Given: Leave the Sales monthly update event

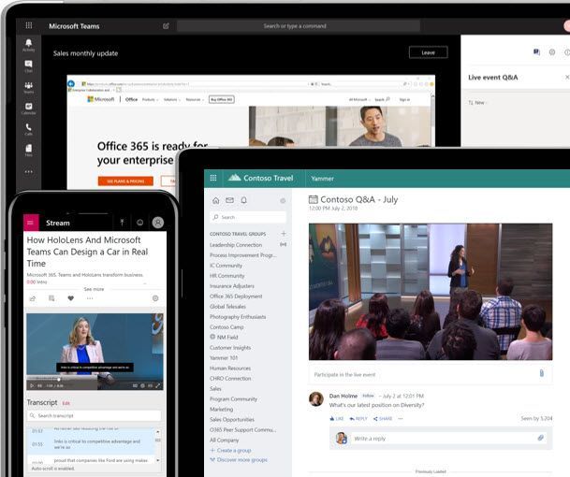Looking at the screenshot, I should point(429,52).
